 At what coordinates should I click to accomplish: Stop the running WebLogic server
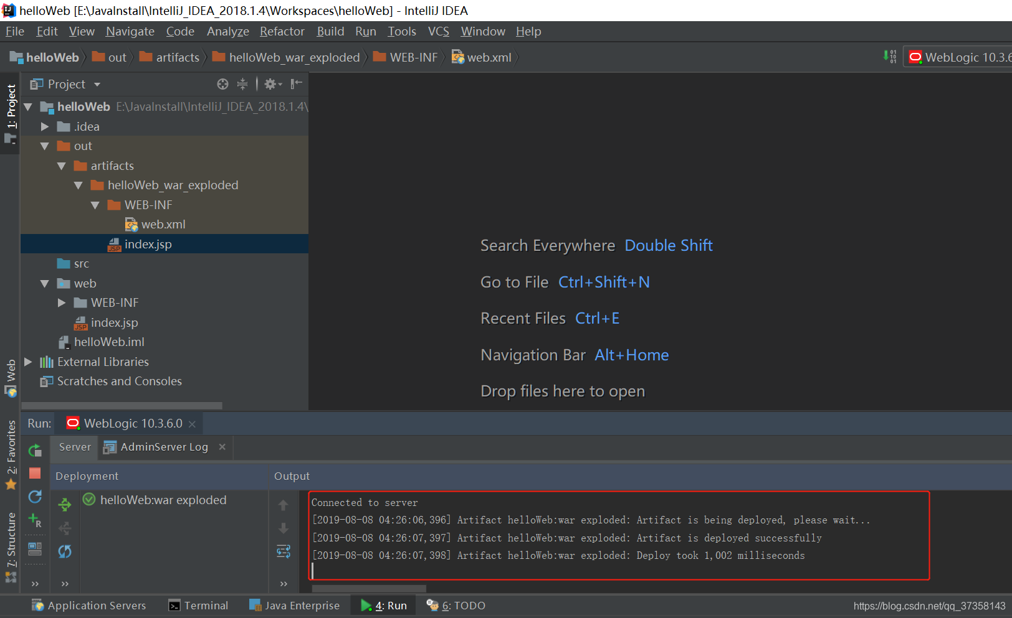click(x=35, y=473)
